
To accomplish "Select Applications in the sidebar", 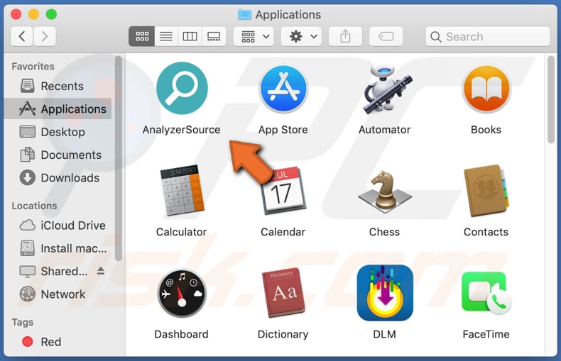I will tap(58, 109).
